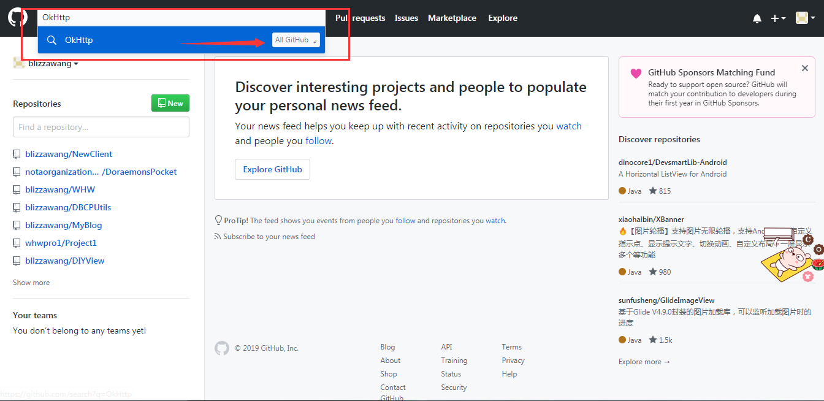Click the All GitHub search scope
824x401 pixels.
tap(296, 40)
